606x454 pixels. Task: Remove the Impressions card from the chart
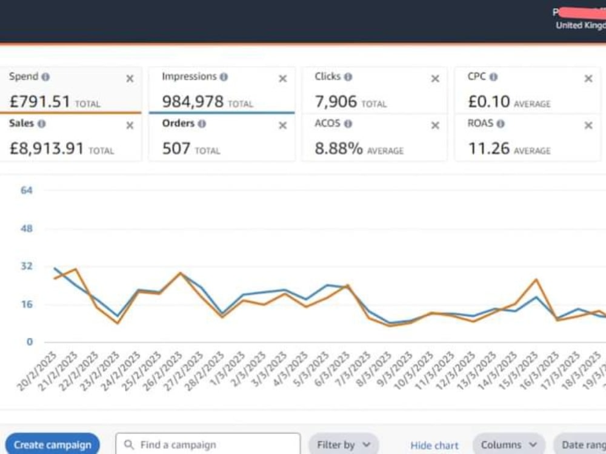click(282, 79)
